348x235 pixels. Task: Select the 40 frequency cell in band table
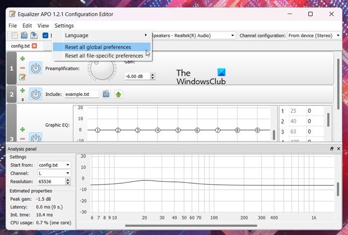click(x=297, y=121)
